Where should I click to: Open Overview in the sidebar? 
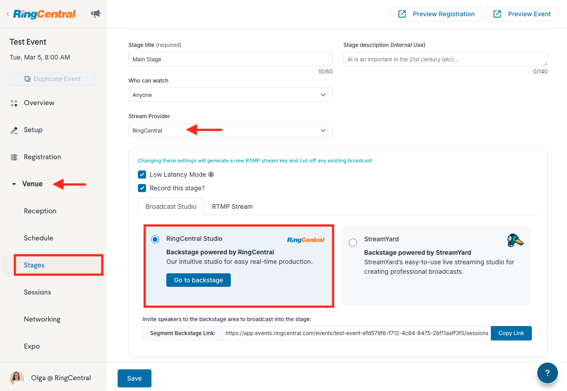click(x=39, y=103)
